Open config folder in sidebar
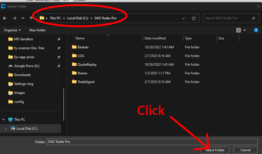Viewport: 262px width, 154px height. pos(19,102)
